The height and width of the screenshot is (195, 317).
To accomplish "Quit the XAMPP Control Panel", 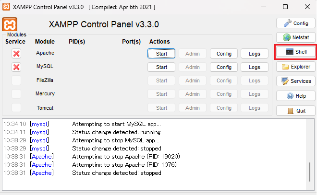I will pos(295,111).
